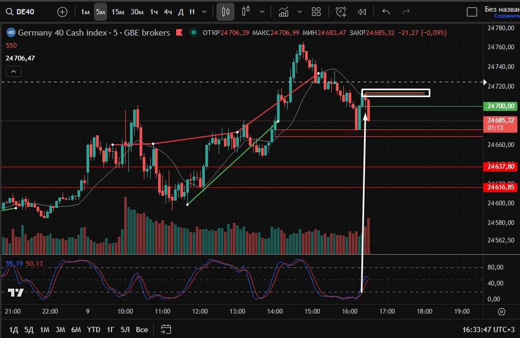Select the Все date range
520x338 pixels.
[142, 330]
